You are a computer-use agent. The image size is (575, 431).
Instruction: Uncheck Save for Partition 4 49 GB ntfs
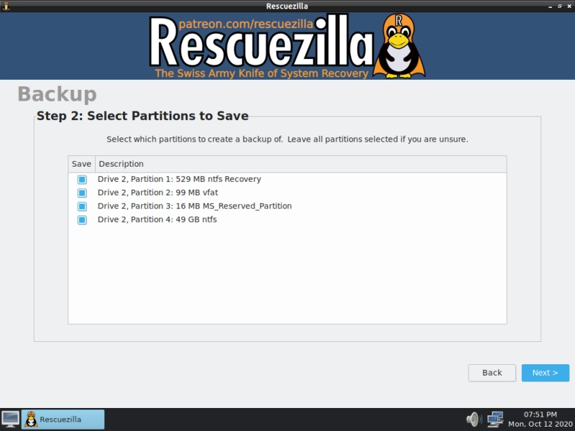(82, 220)
